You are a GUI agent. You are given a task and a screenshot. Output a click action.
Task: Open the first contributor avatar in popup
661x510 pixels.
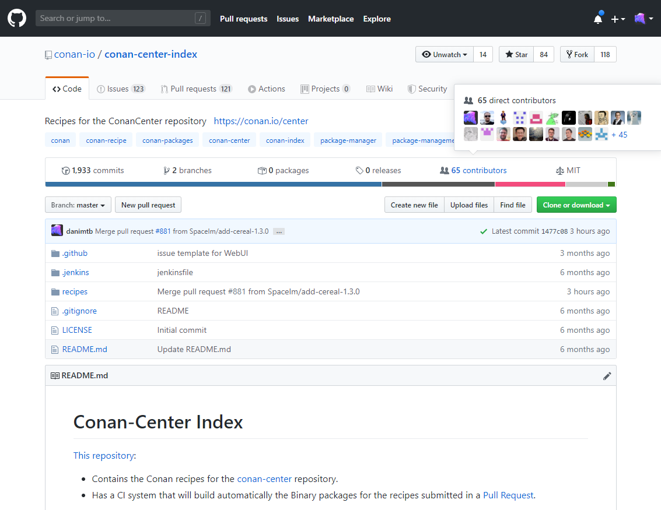(x=470, y=118)
